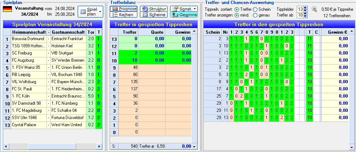Click the FC Augsburg cell
356x152 pixels.
click(x=29, y=60)
